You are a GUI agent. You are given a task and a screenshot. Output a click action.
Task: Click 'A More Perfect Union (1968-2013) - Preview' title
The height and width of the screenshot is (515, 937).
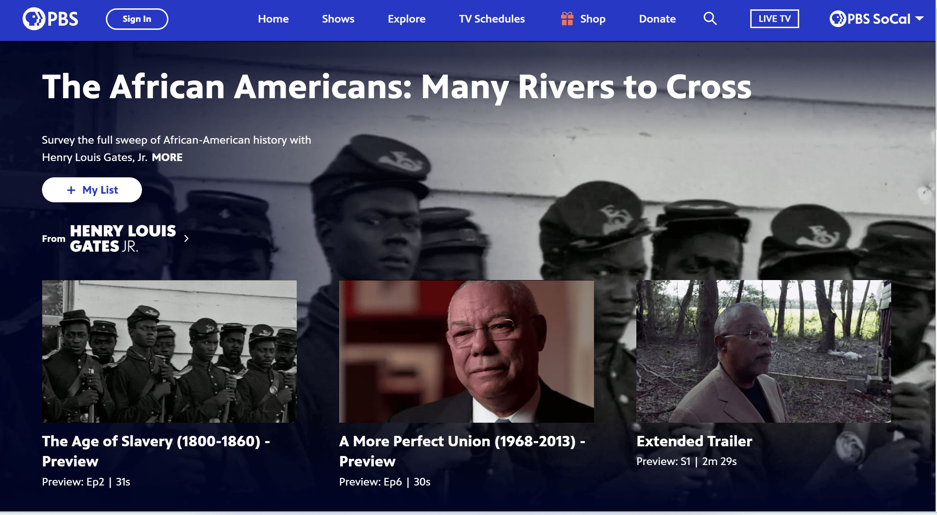pos(462,451)
